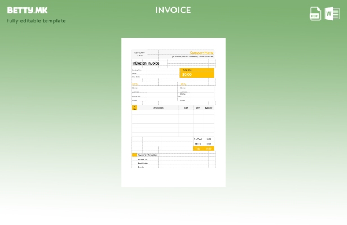347x225 pixels.
Task: Click the 'fully editable template' tagline
Action: pos(36,21)
